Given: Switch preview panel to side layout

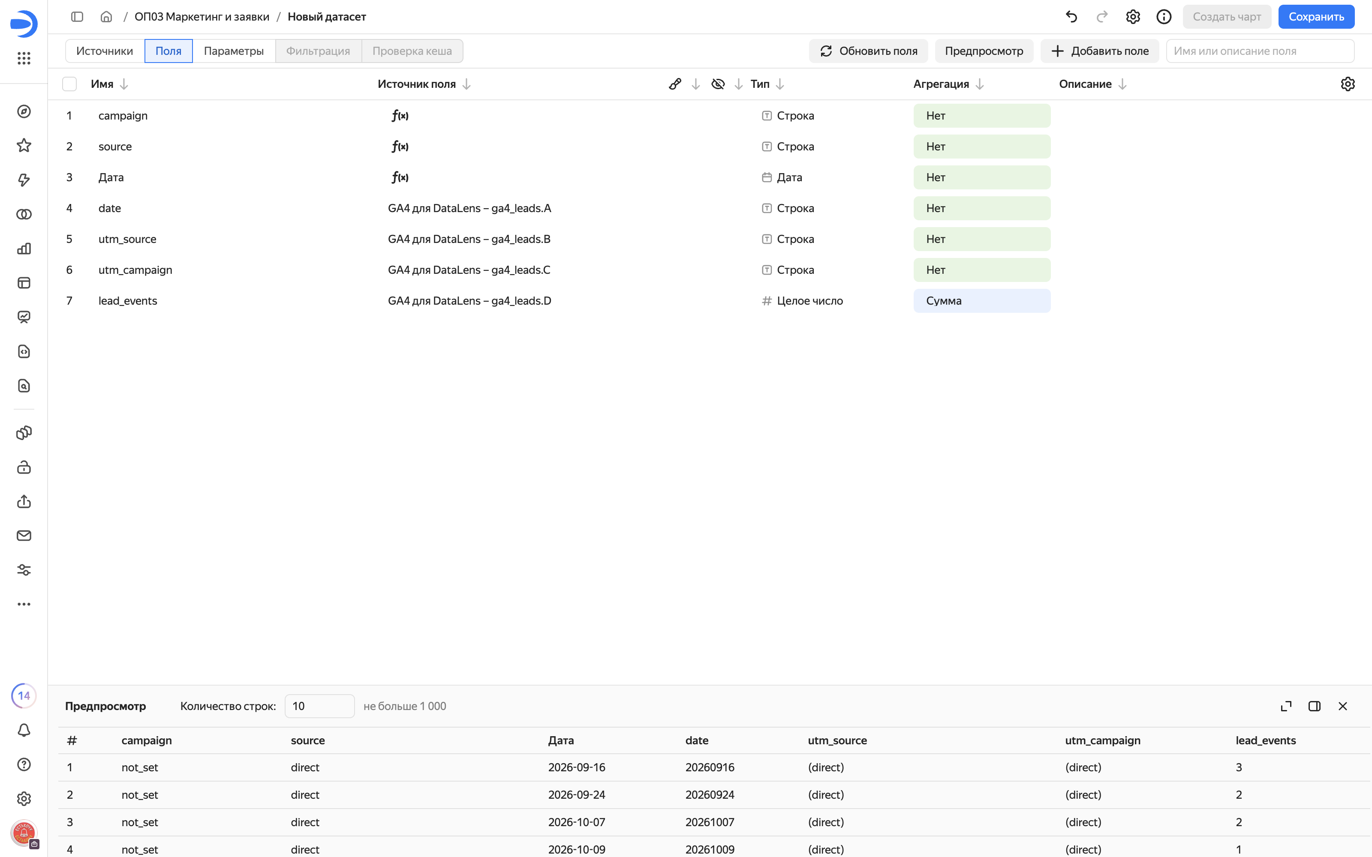Looking at the screenshot, I should pos(1315,706).
